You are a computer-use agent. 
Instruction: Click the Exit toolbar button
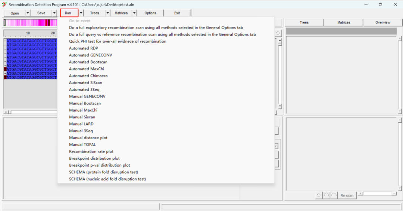[177, 13]
